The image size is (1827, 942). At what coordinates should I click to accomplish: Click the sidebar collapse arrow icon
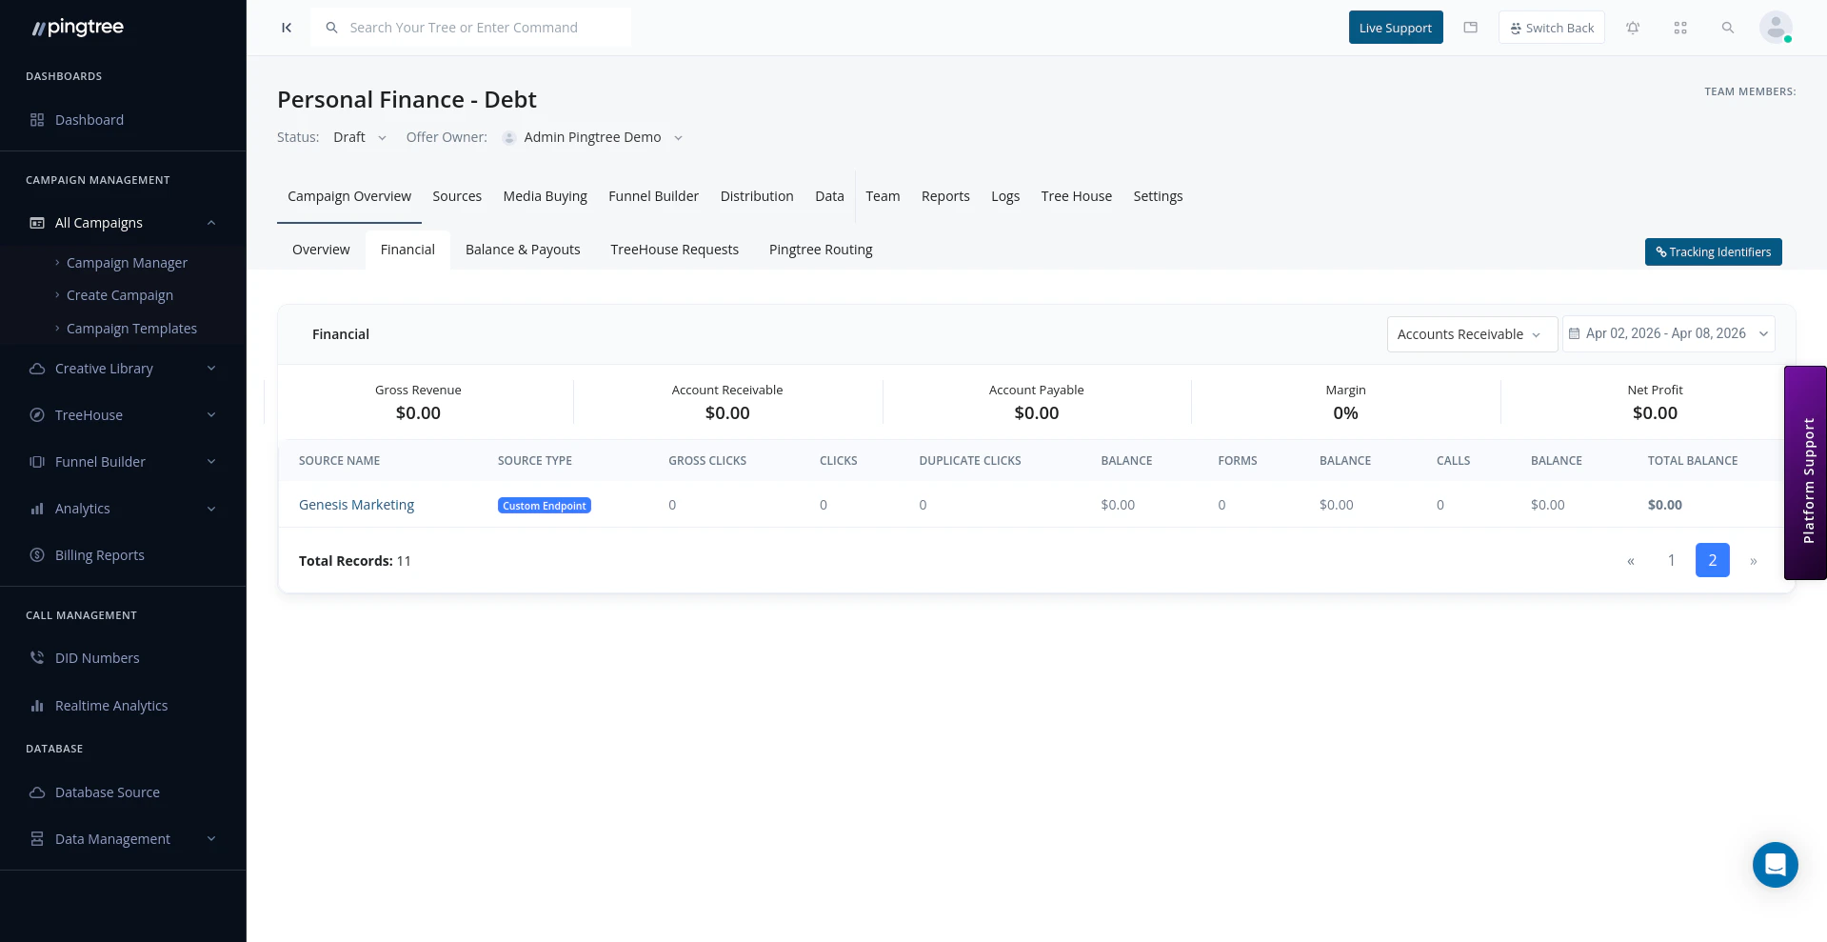[286, 28]
